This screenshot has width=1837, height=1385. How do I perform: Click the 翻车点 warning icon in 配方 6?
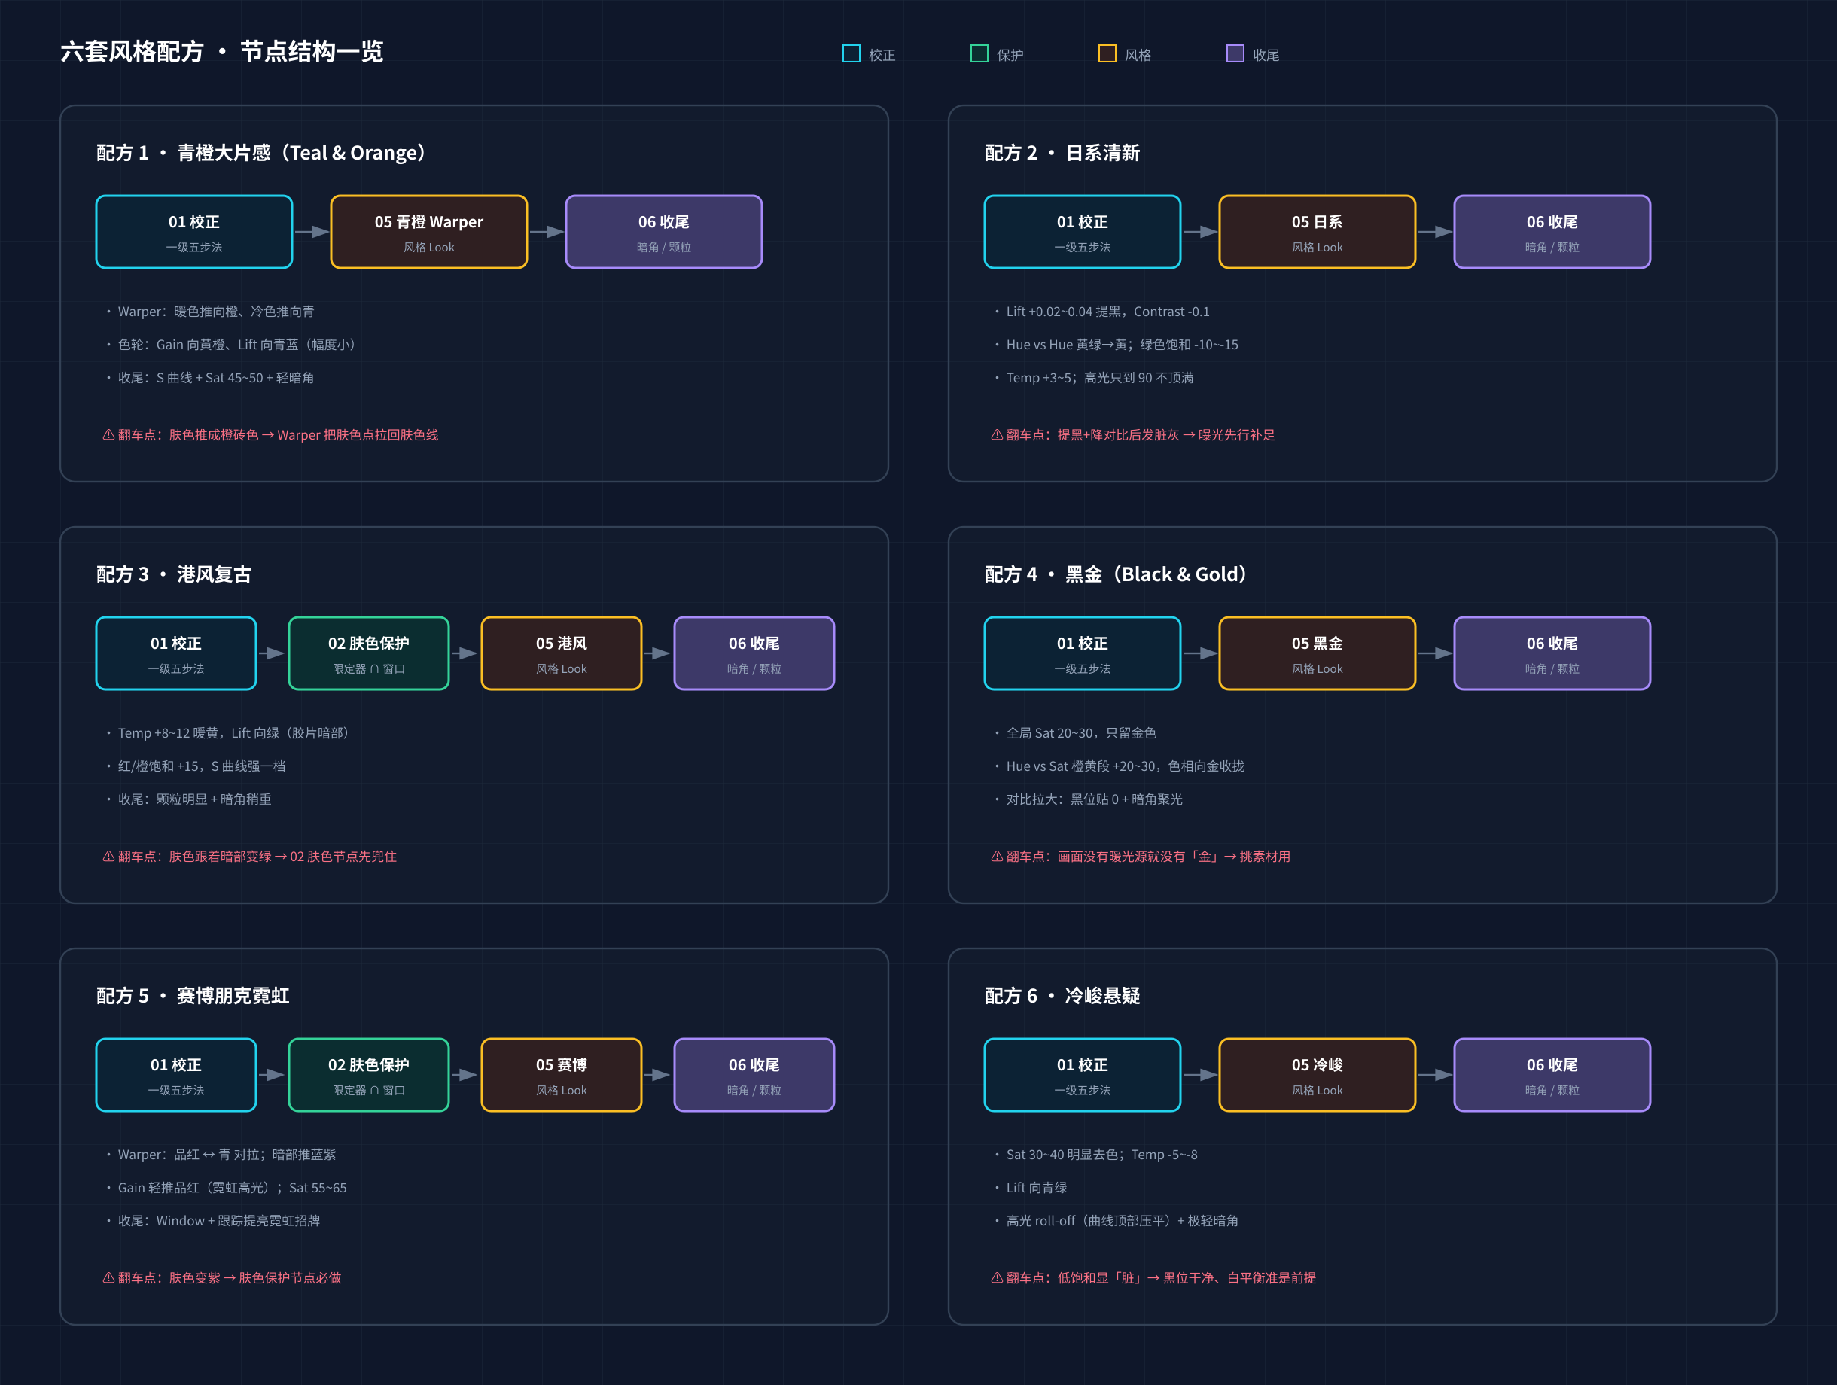[997, 1277]
